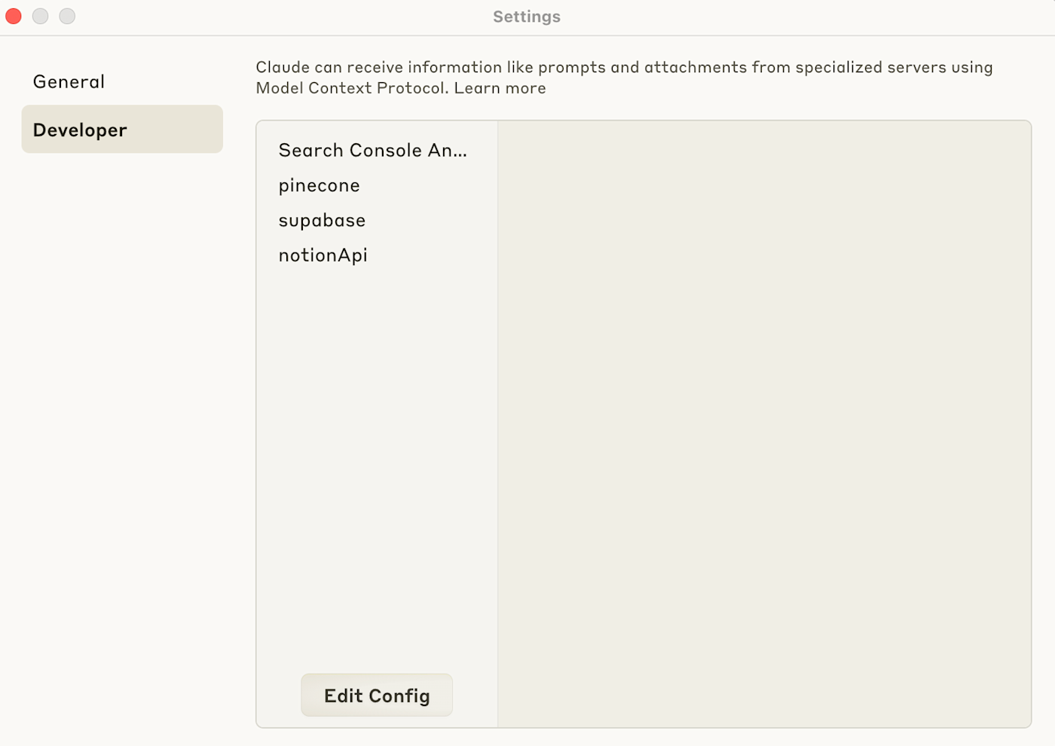Open the Learn more link
Viewport: 1055px width, 746px height.
point(500,88)
